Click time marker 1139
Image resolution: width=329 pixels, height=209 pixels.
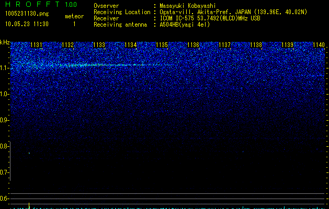(x=287, y=45)
